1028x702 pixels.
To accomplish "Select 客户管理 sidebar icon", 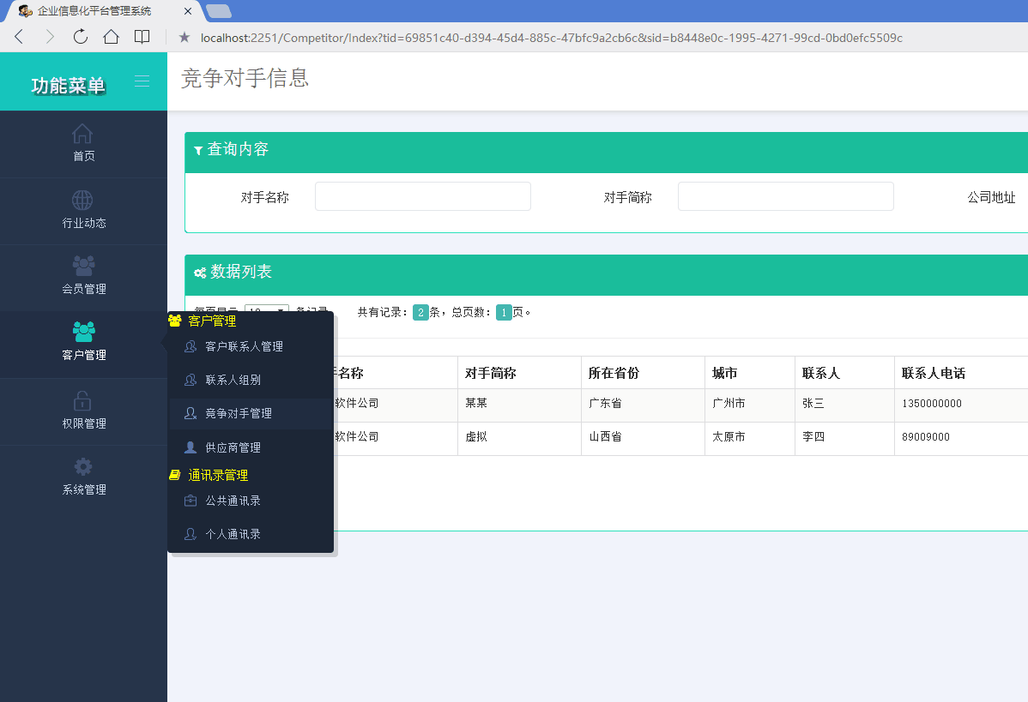I will click(x=83, y=332).
